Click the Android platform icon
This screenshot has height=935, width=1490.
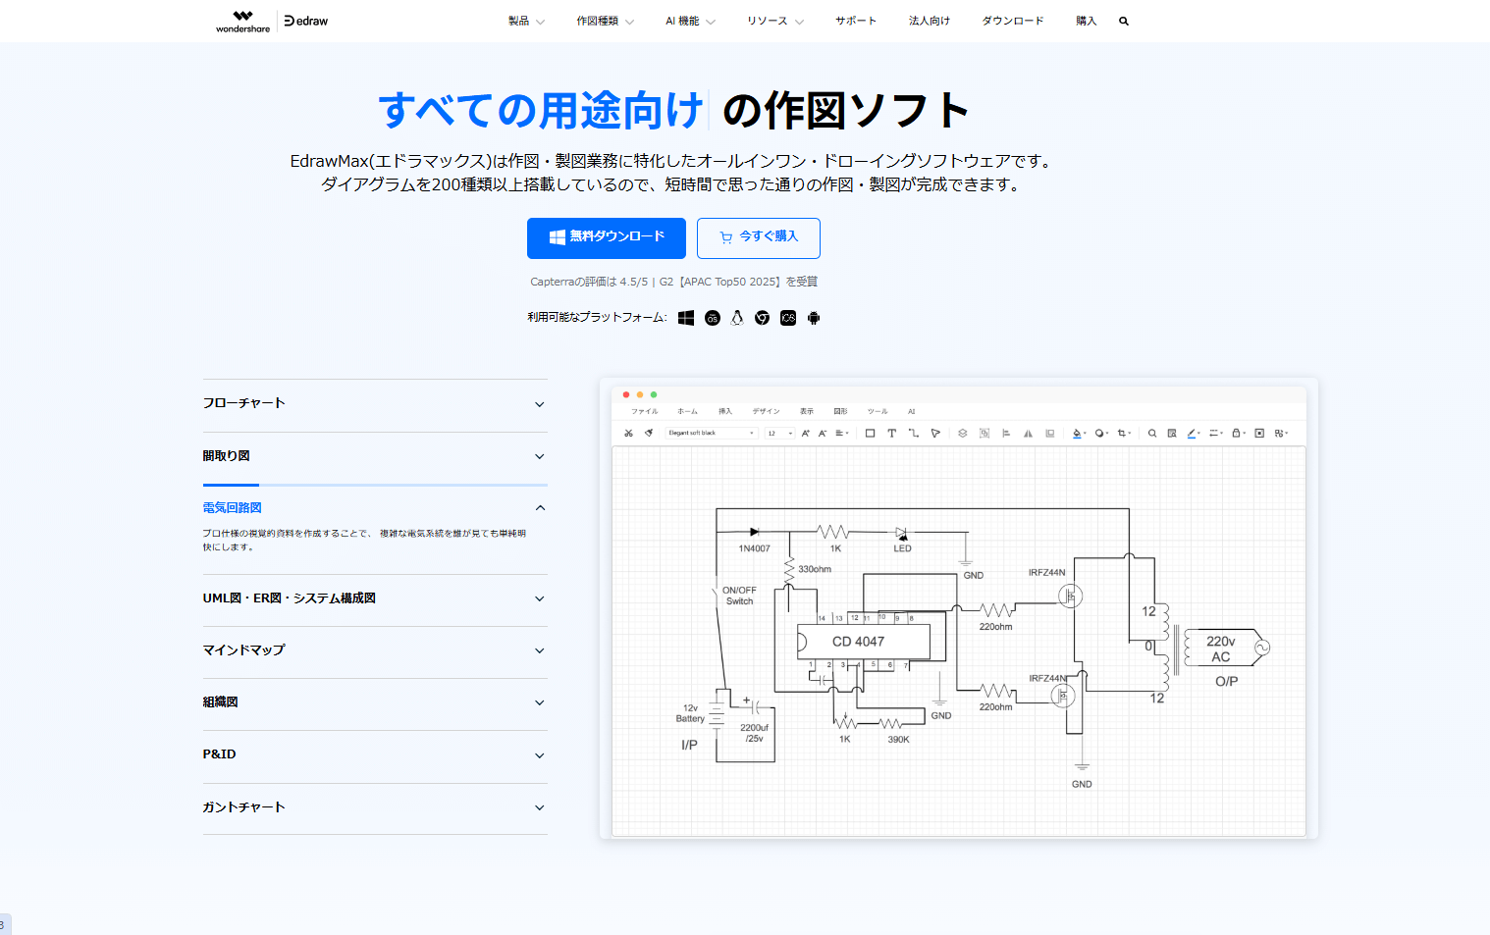click(814, 318)
